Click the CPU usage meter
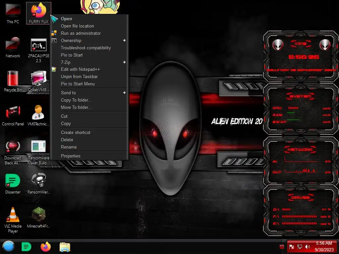Viewport: 339px width, 254px height. (293, 108)
